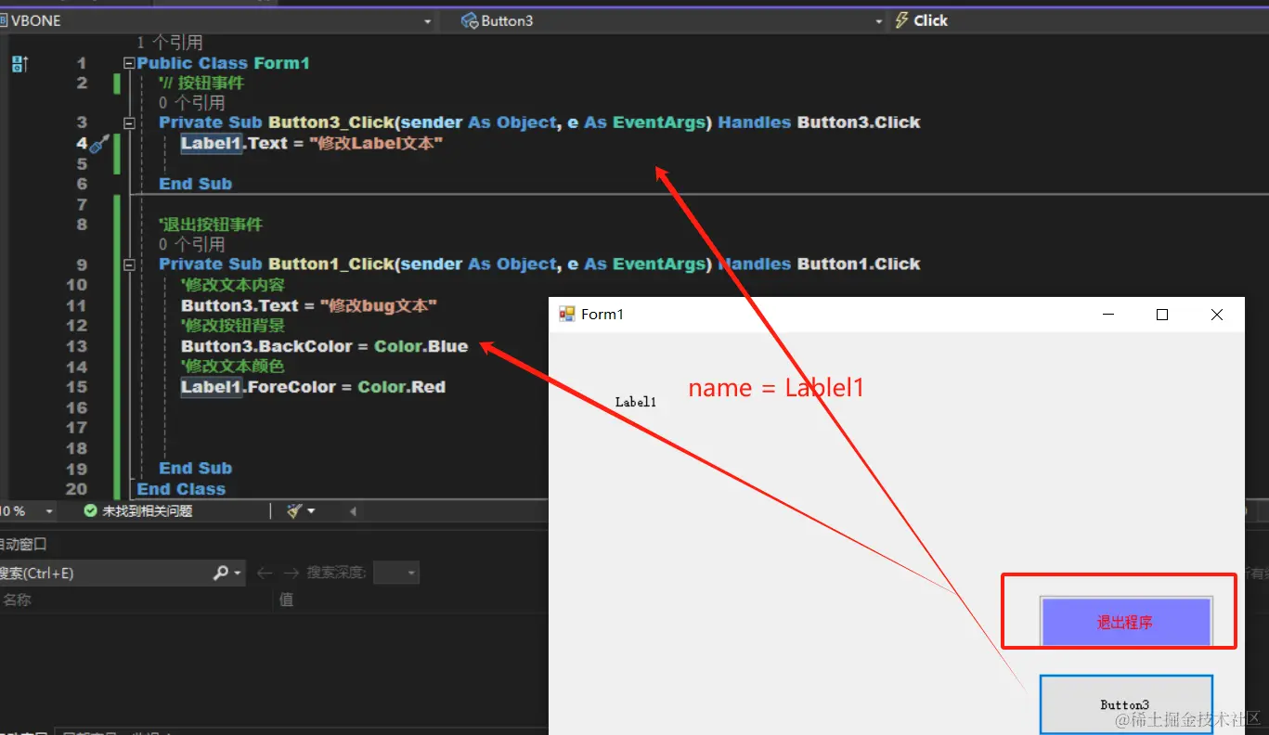
Task: Minimize the Form1 window
Action: click(1107, 315)
